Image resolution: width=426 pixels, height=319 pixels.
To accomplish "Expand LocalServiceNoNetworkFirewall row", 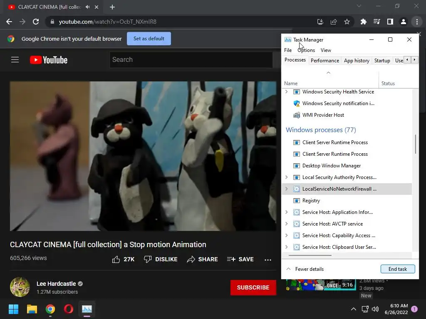I will [x=286, y=189].
